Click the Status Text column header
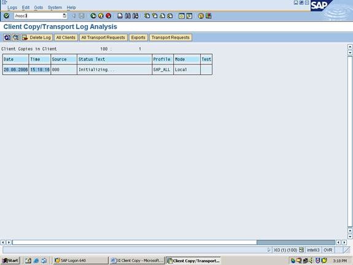Screen dimensions: 353x265 tap(114, 60)
